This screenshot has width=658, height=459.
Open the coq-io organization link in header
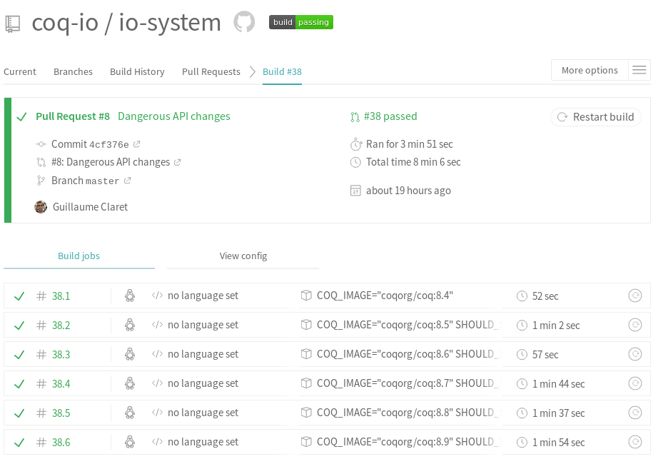pyautogui.click(x=65, y=22)
